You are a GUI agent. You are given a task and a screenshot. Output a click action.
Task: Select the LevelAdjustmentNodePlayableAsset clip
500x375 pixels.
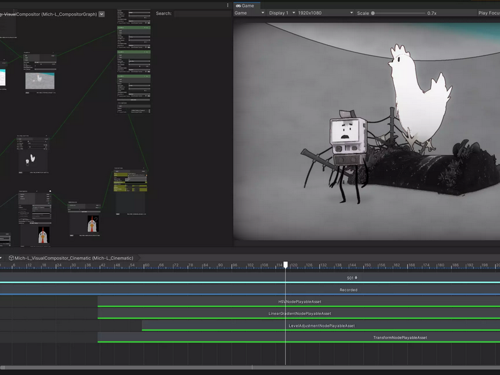pos(321,326)
